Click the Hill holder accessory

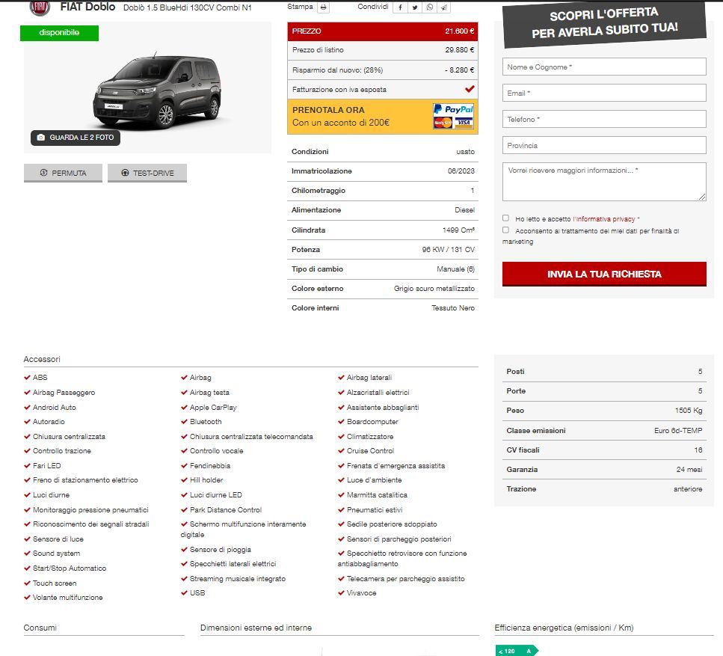(x=206, y=480)
